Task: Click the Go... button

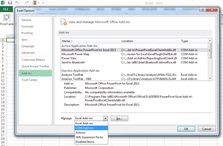Action: pyautogui.click(x=119, y=118)
